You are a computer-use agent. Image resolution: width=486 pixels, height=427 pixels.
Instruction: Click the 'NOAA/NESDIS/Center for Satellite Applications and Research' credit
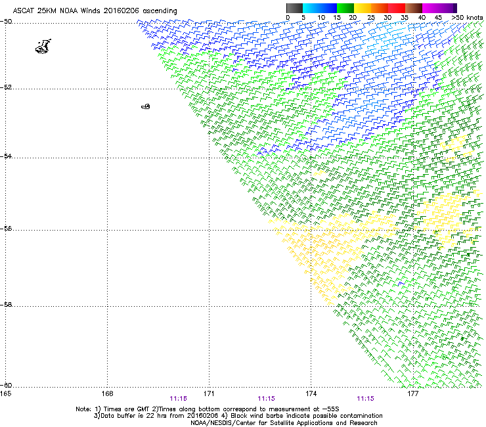pyautogui.click(x=284, y=423)
